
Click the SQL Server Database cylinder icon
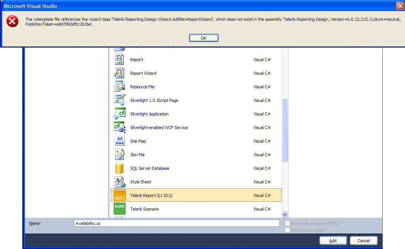coord(119,168)
